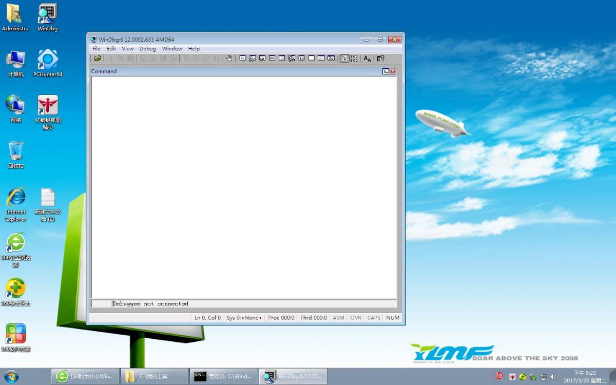Open the Disassembly window toolbar icon
The image size is (616, 385).
point(302,58)
